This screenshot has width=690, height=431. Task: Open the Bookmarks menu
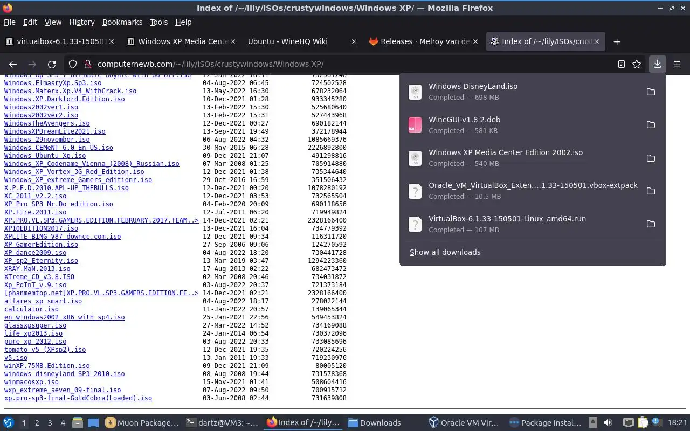pyautogui.click(x=122, y=22)
